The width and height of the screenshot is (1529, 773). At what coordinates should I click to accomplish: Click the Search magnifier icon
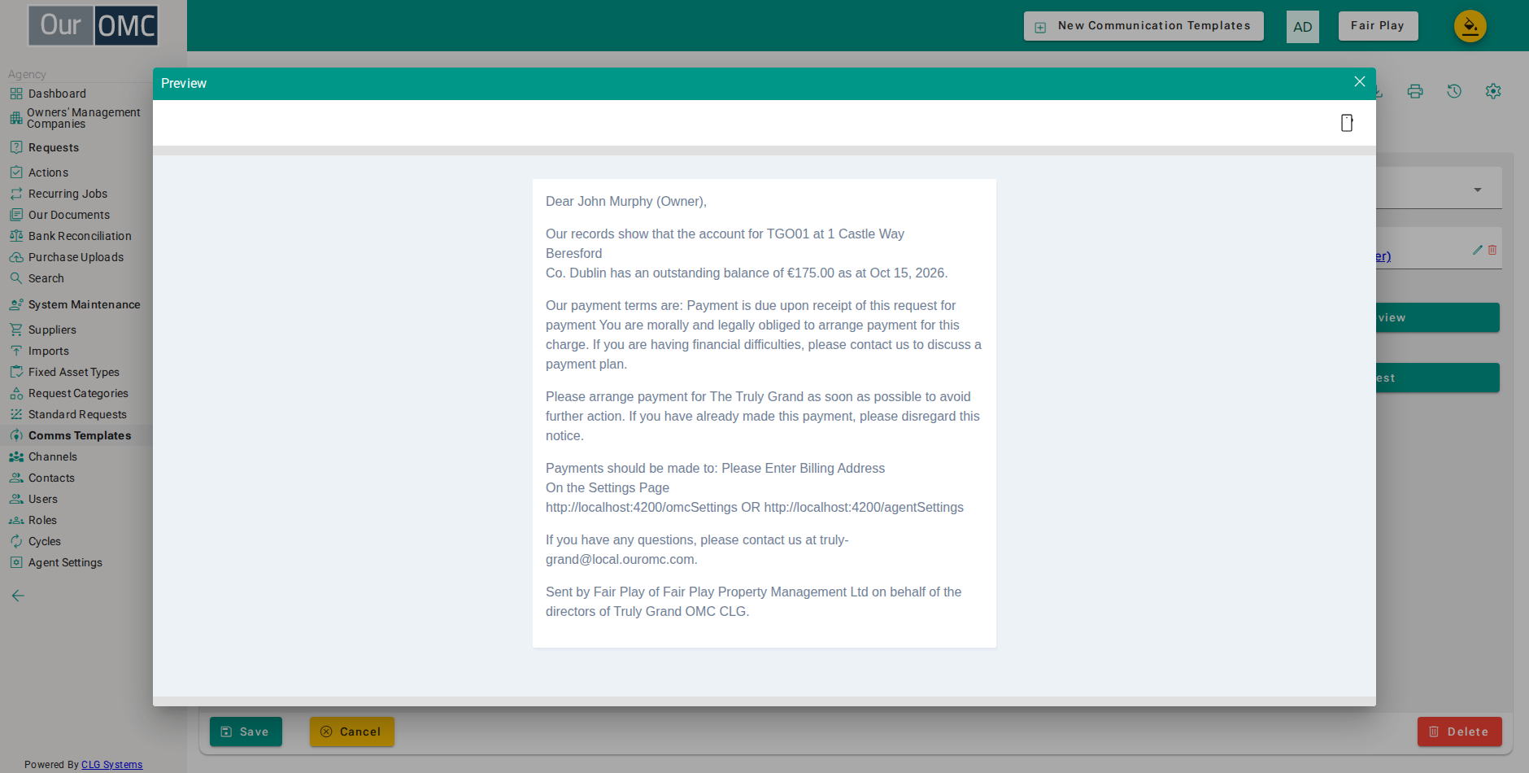click(16, 278)
